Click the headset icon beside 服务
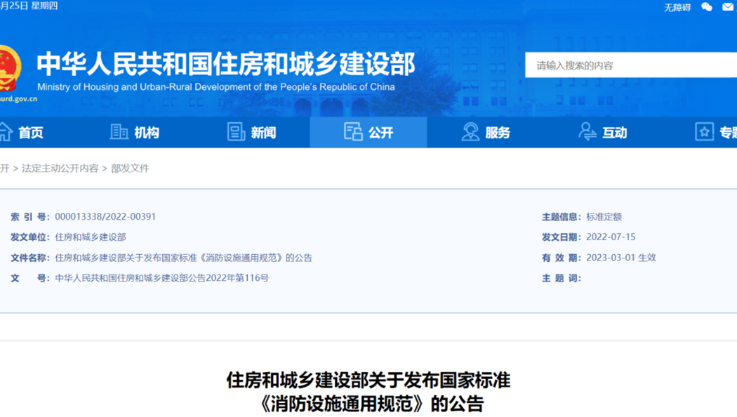 pyautogui.click(x=470, y=132)
